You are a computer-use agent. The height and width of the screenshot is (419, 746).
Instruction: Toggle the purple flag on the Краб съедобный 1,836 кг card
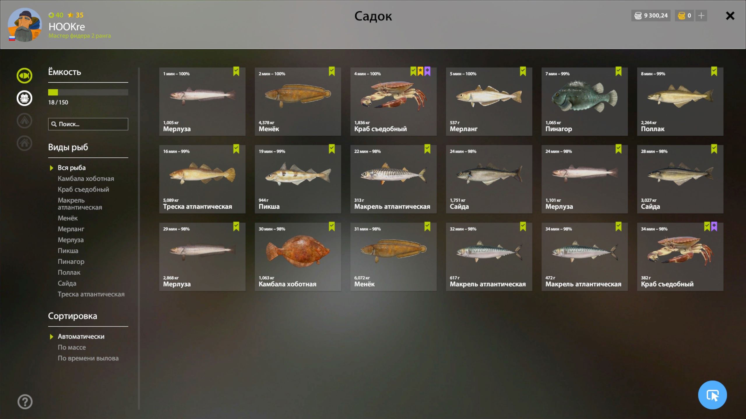click(x=427, y=71)
